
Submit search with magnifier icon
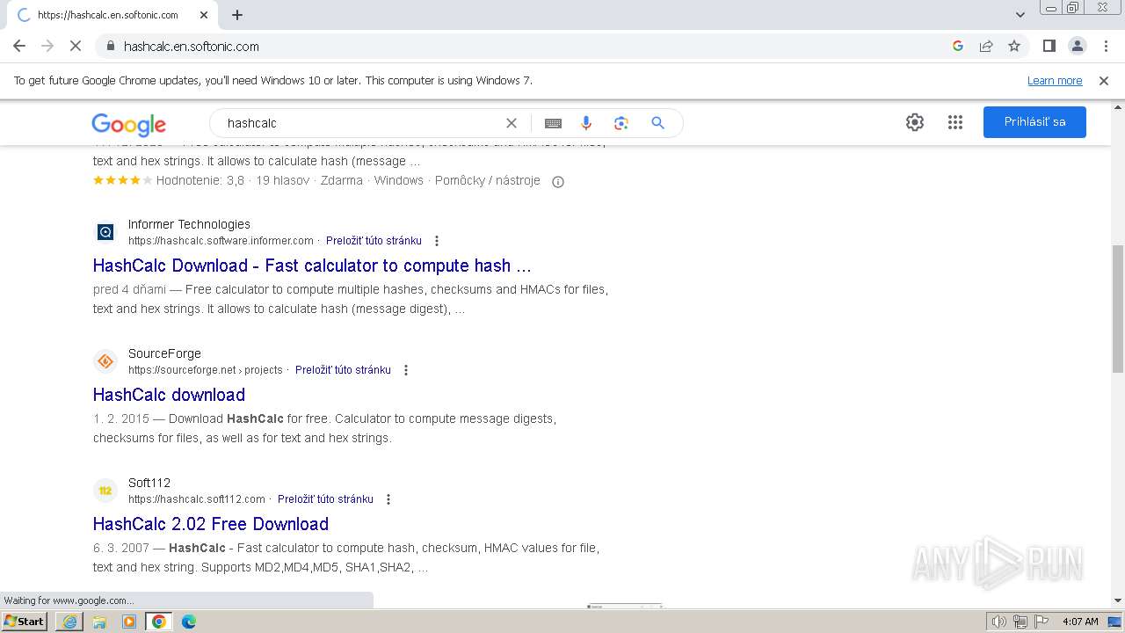point(657,123)
